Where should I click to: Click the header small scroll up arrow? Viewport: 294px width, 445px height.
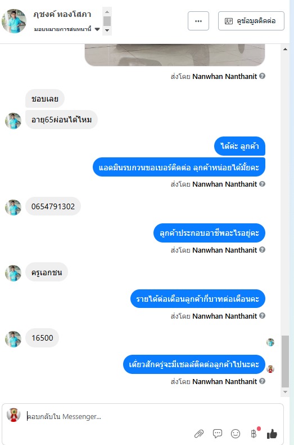click(107, 12)
